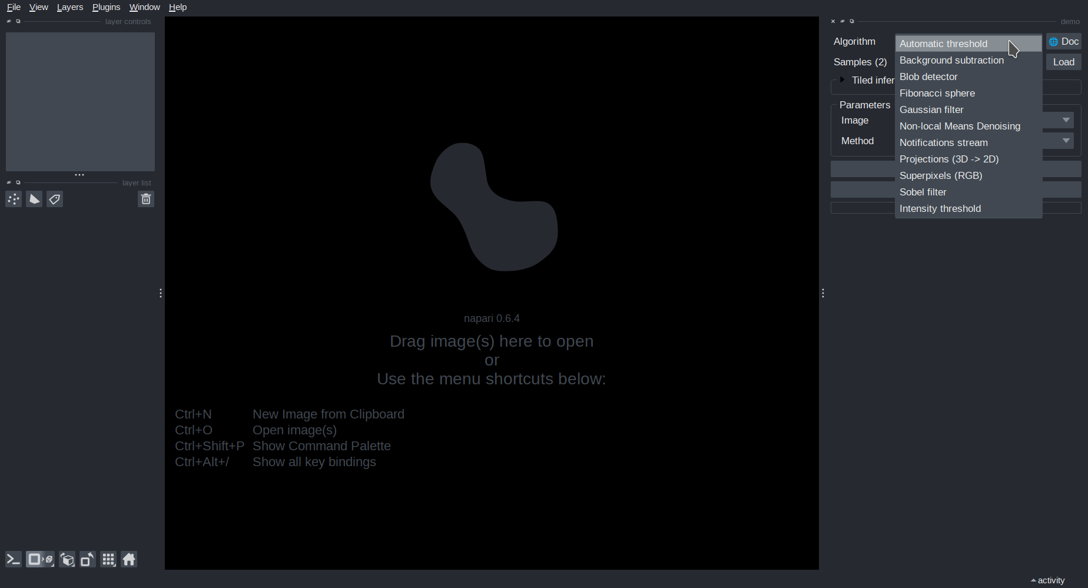The width and height of the screenshot is (1088, 588).
Task: Click the change axes order icon
Action: coord(67,559)
